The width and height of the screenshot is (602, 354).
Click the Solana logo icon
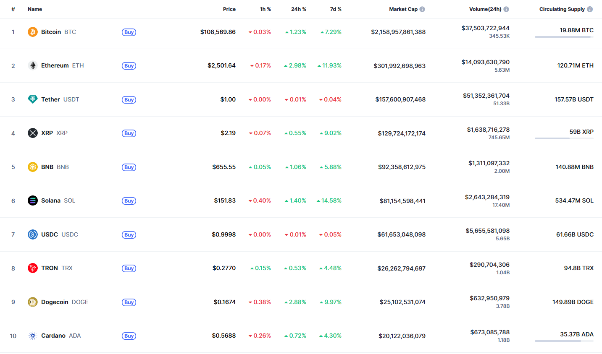pyautogui.click(x=33, y=200)
